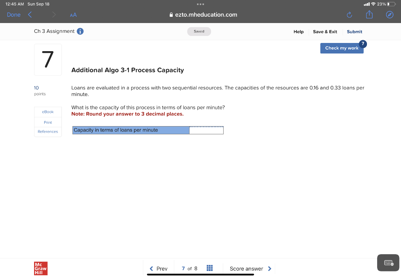The width and height of the screenshot is (401, 278).
Task: Click Save & Exit
Action: (x=325, y=32)
